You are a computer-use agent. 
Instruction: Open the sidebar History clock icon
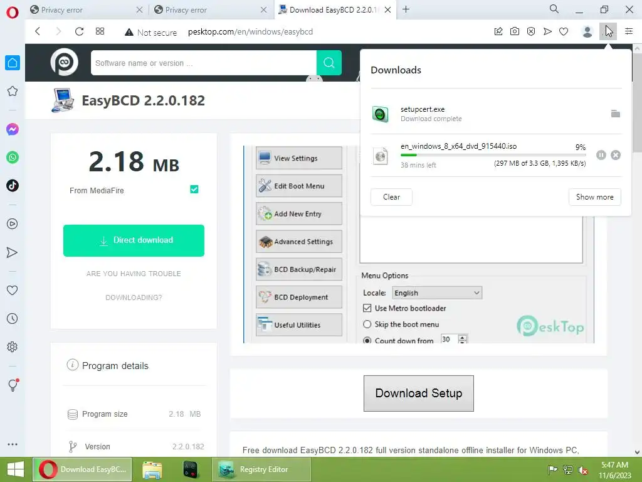(x=13, y=318)
